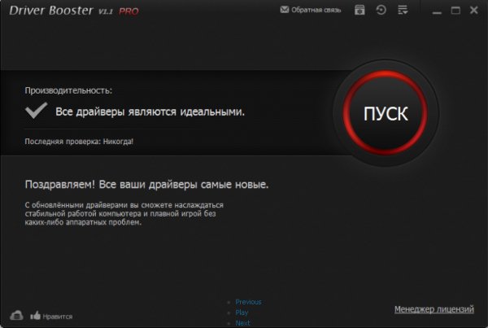Click the Driver Booster title logo
The height and width of the screenshot is (328, 488).
pyautogui.click(x=51, y=11)
